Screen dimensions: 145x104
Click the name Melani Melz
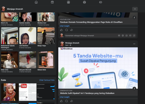click(42, 70)
